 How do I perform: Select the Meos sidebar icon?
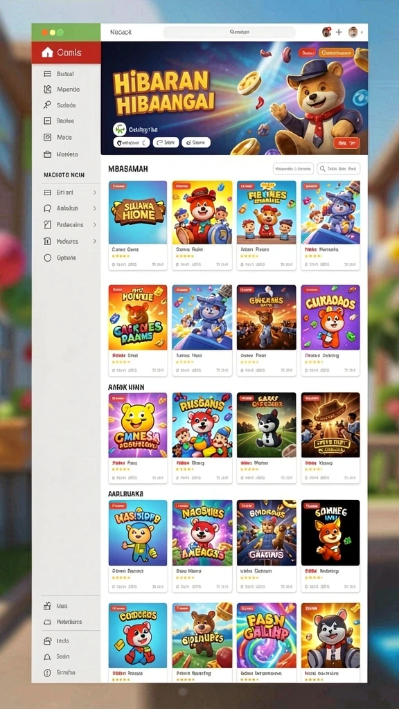[47, 137]
